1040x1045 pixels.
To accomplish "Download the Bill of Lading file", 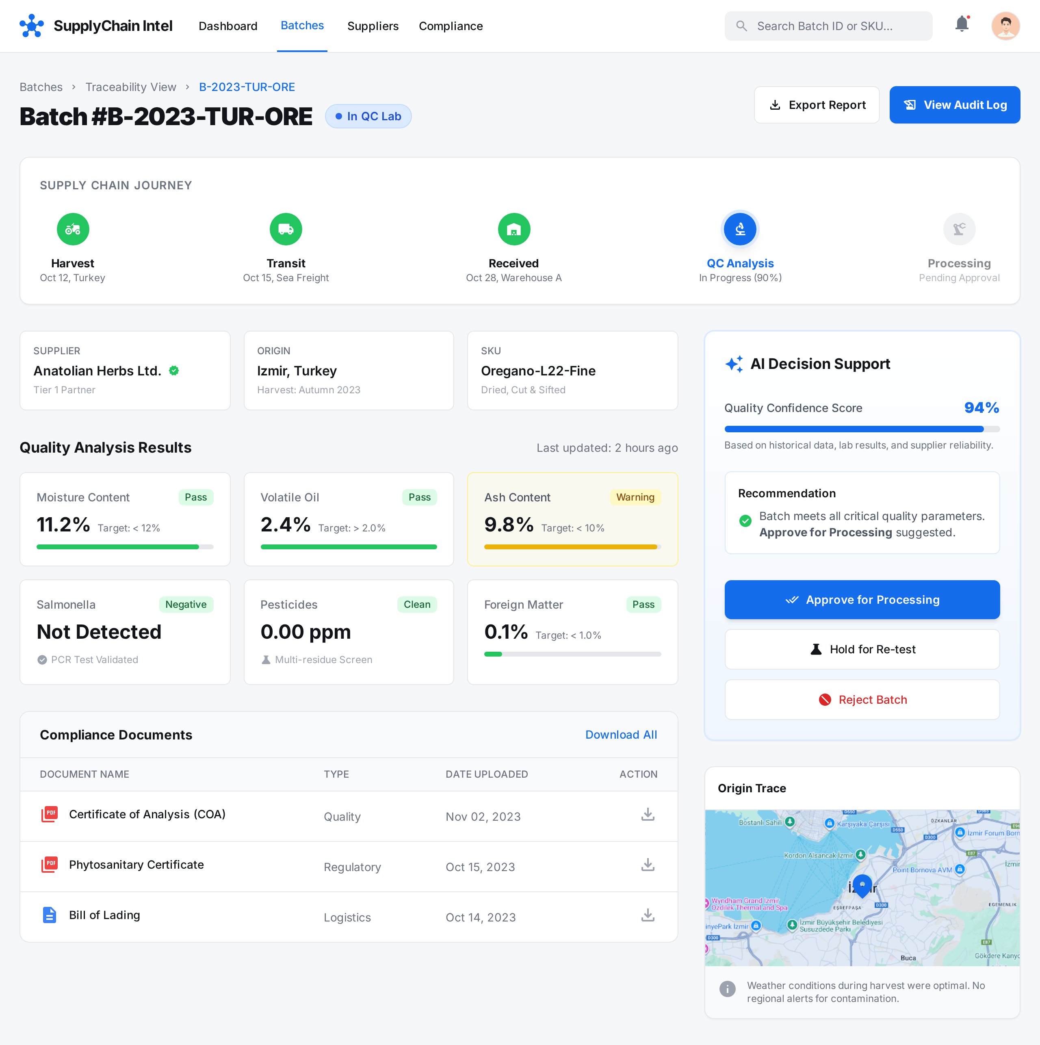I will point(648,915).
